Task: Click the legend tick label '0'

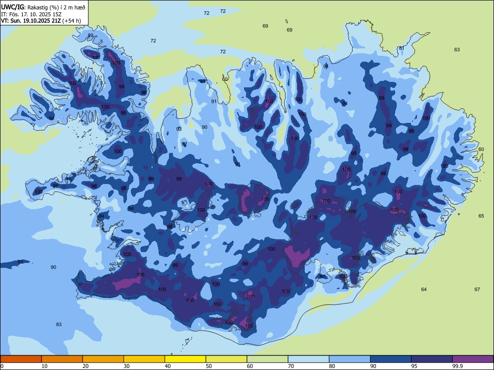Action: pyautogui.click(x=2, y=366)
